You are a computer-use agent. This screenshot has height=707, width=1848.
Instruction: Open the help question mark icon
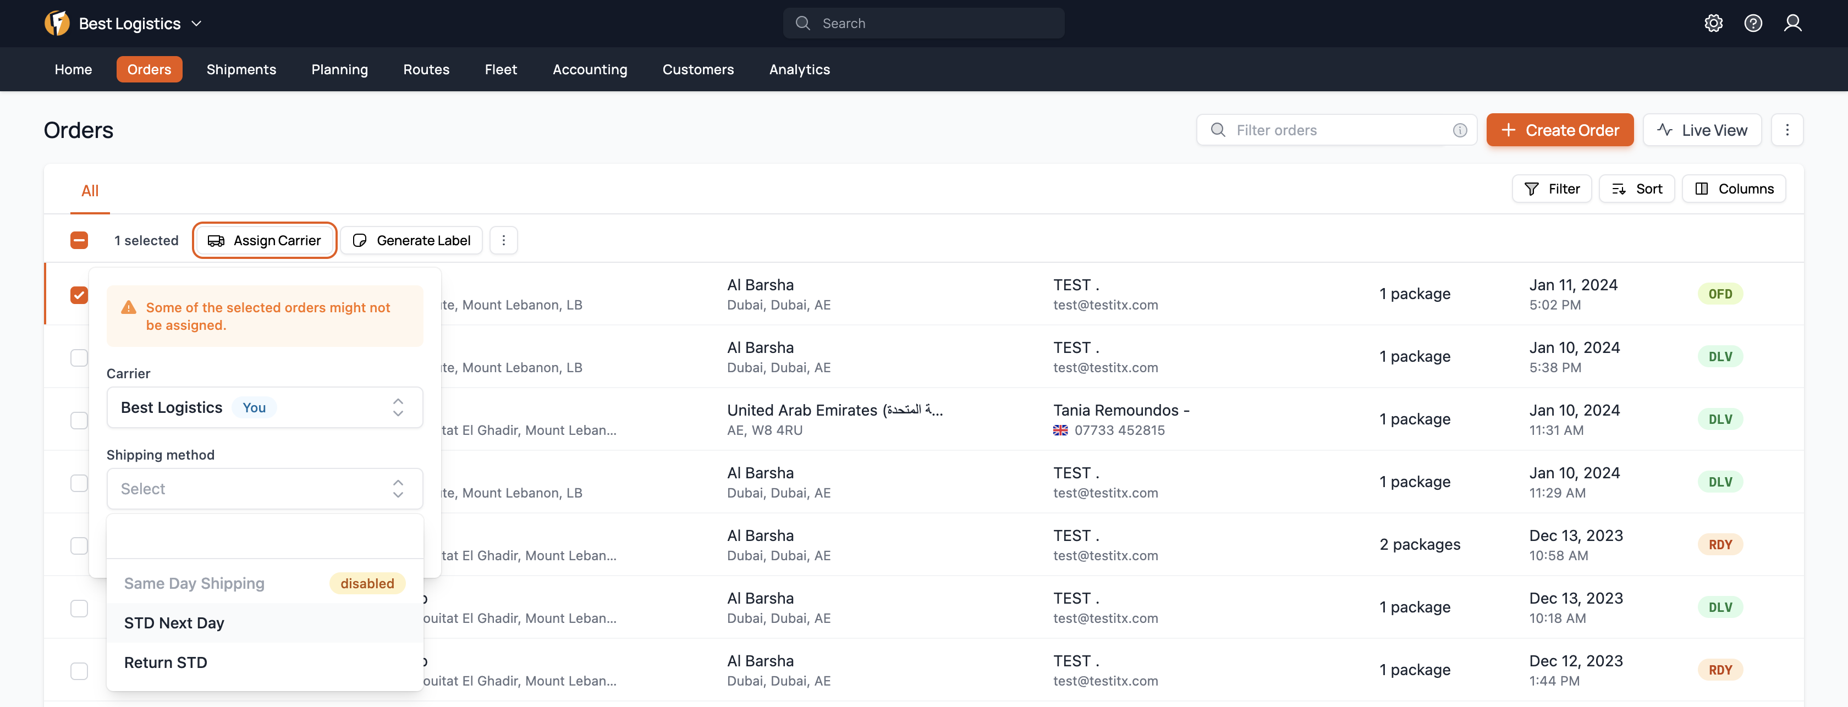click(x=1753, y=23)
